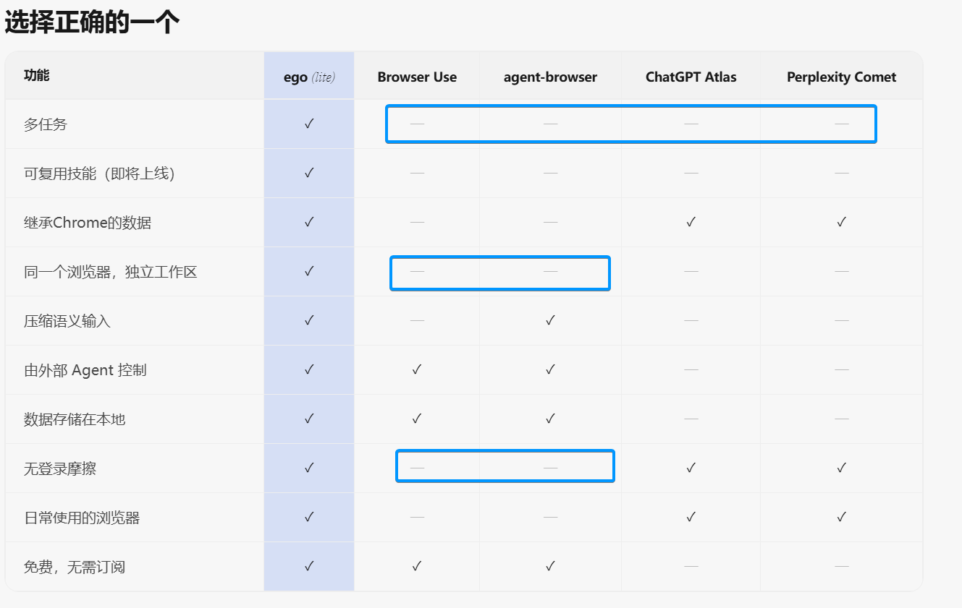Viewport: 962px width, 608px height.
Task: Select agent-browser dash in 可复用技能 row
Action: click(x=550, y=174)
